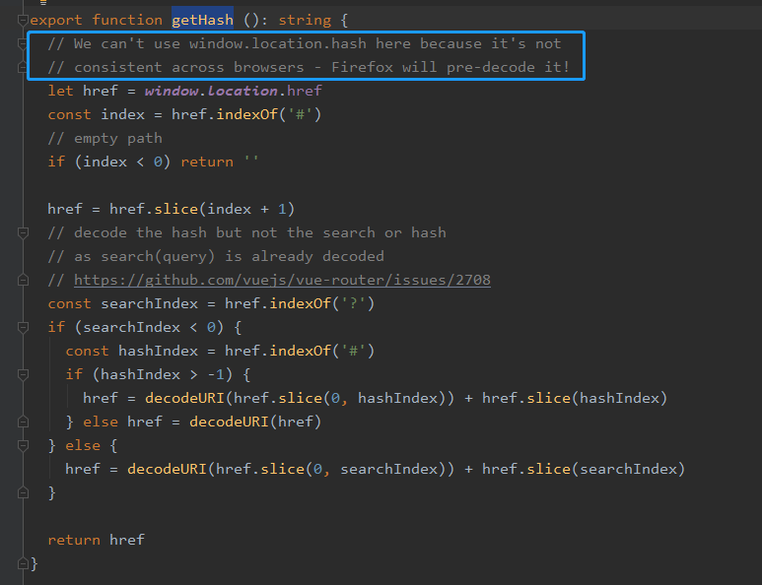Viewport: 762px width, 585px height.
Task: Click fold marker at '} else href = decodeURI(href)'
Action: [x=23, y=422]
